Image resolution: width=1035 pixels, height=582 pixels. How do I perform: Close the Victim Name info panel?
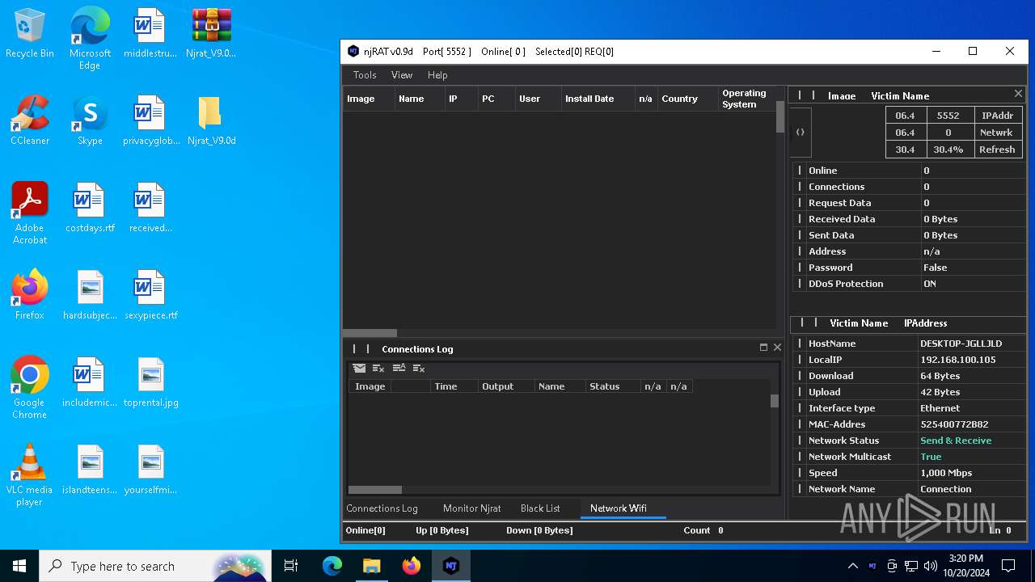[1018, 94]
